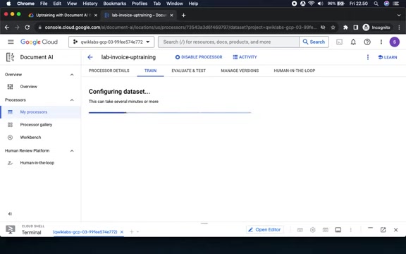Open the History menu in menu bar
The width and height of the screenshot is (406, 254).
click(90, 4)
